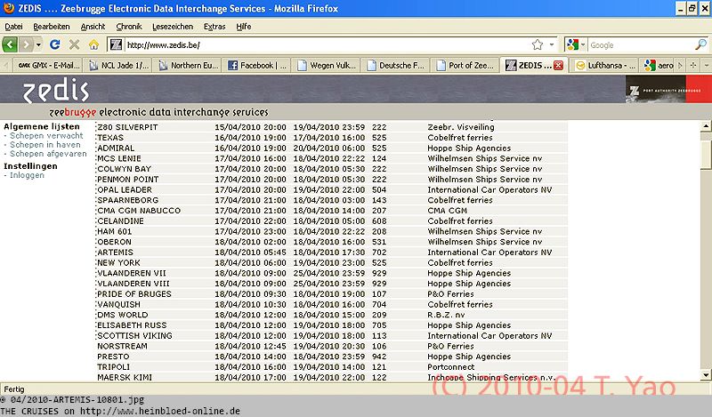
Task: Open the Datei menu
Action: (13, 27)
